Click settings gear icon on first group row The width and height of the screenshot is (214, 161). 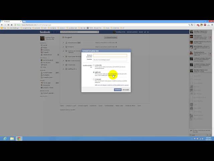click(x=116, y=43)
